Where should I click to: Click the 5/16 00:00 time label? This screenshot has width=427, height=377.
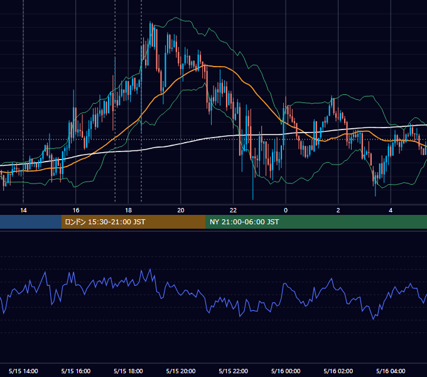286,371
